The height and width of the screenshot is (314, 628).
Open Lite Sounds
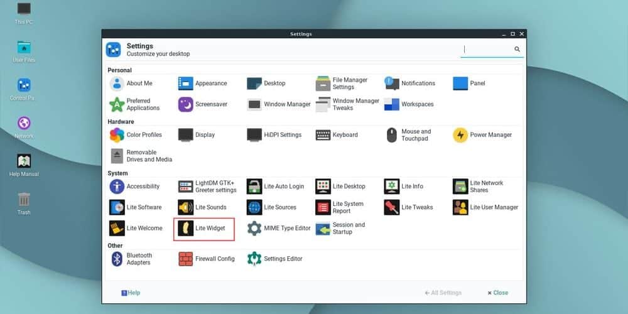pyautogui.click(x=202, y=207)
